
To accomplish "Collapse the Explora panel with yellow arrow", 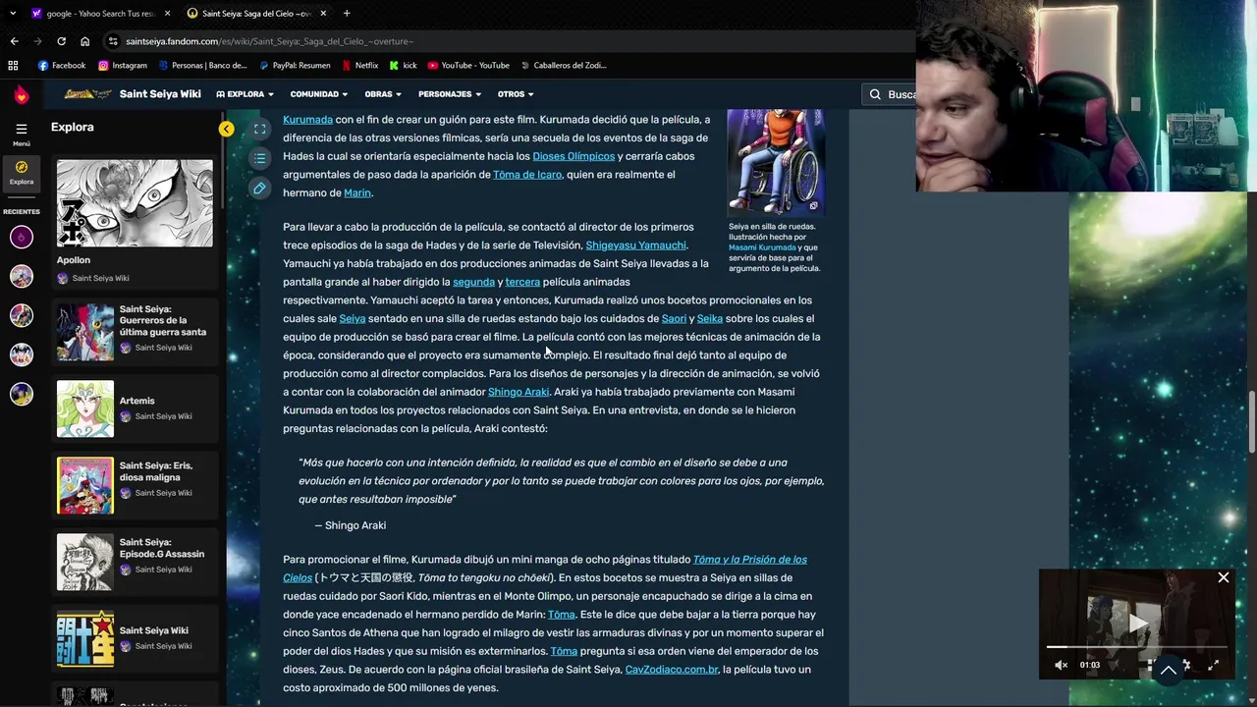I will tap(227, 129).
